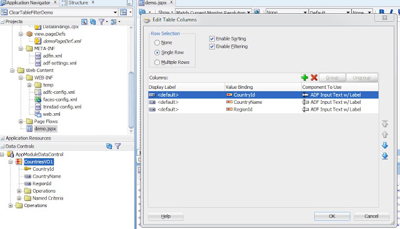The image size is (400, 229).
Task: Move column up arrow icon
Action: click(385, 135)
